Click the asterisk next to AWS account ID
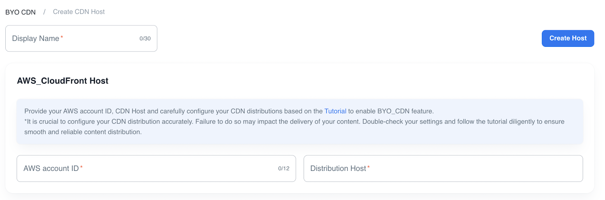This screenshot has width=605, height=200. pos(81,167)
